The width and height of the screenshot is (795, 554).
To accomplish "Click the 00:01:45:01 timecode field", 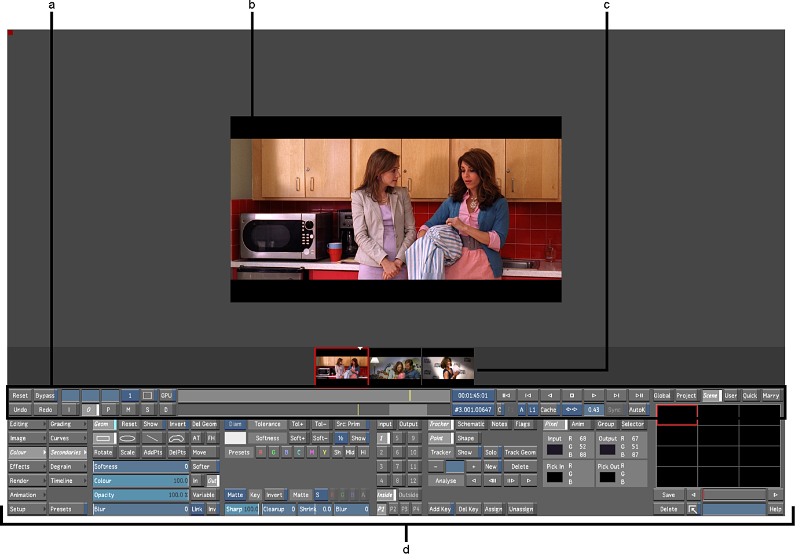I will pyautogui.click(x=473, y=395).
